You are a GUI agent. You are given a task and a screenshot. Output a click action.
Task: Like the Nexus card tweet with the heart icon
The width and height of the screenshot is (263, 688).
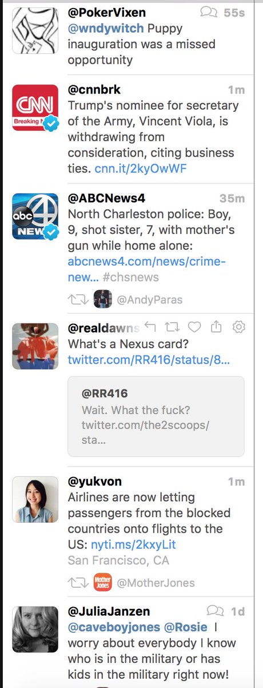click(194, 327)
